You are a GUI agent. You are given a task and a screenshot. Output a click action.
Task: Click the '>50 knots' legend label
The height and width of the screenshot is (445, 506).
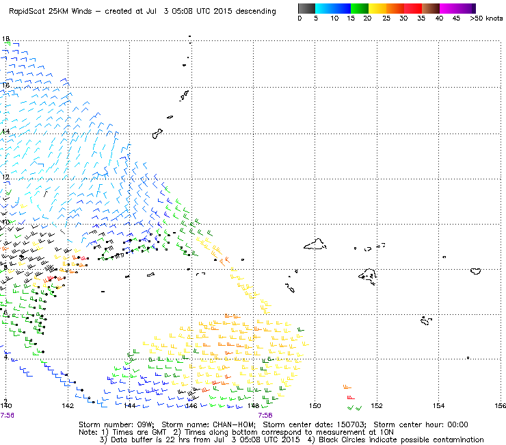click(x=486, y=18)
